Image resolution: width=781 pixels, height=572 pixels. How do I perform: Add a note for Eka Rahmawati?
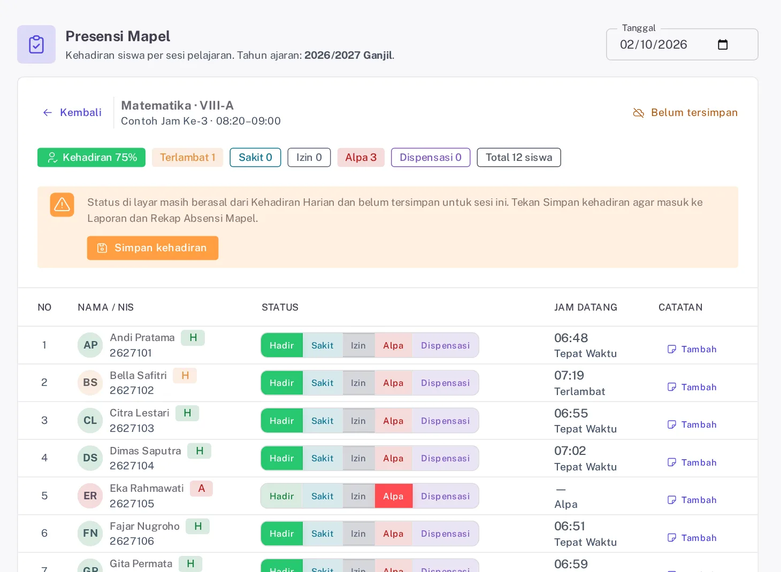click(692, 500)
